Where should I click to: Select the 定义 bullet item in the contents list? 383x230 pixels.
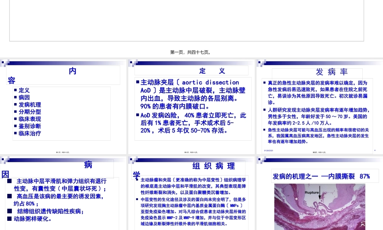point(24,90)
